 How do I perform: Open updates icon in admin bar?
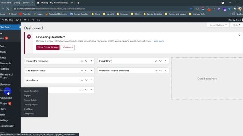[19, 20]
